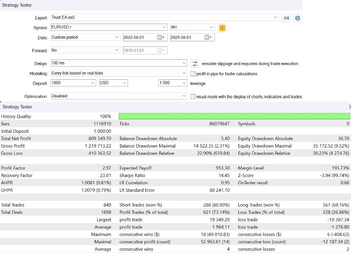Expand the Expert dropdown showing Trust EA.ex5
The height and width of the screenshot is (253, 351).
pos(275,17)
